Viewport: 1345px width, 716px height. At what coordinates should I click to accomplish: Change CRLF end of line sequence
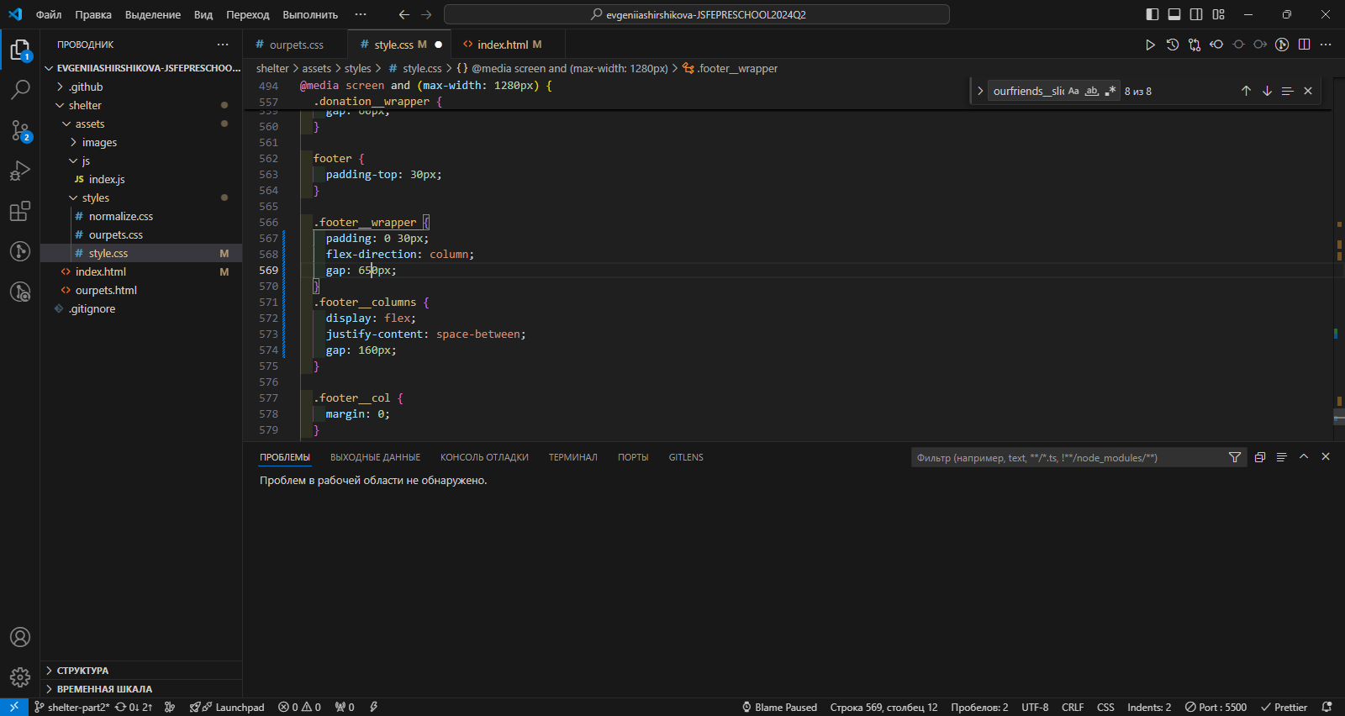1073,707
